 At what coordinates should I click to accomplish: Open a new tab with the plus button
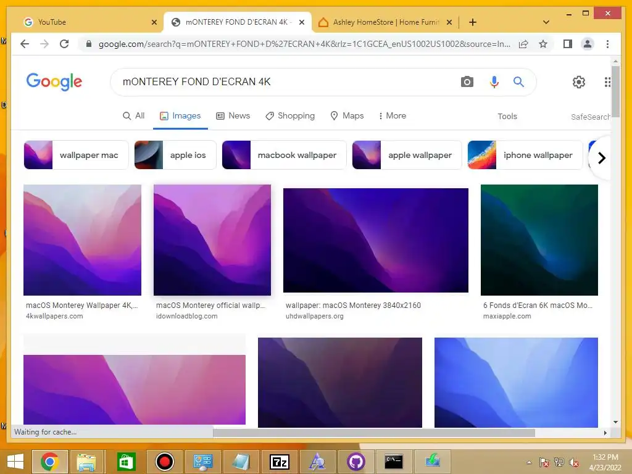click(473, 22)
